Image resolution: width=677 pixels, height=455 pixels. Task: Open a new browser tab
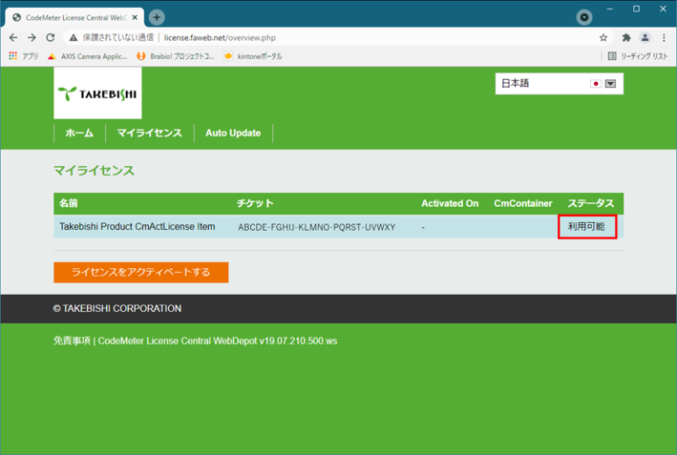pos(157,17)
